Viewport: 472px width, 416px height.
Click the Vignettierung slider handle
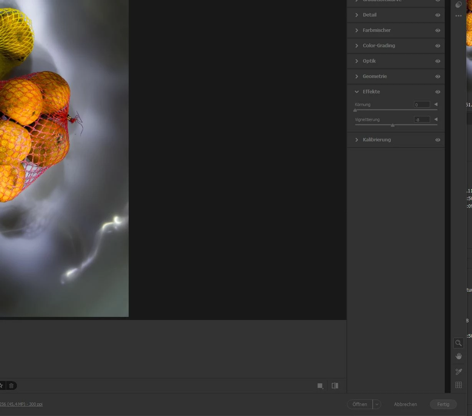[393, 125]
